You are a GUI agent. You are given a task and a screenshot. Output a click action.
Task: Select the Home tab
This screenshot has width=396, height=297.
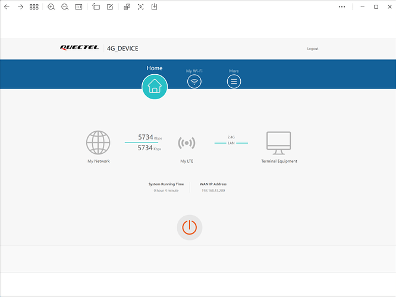coord(155,87)
